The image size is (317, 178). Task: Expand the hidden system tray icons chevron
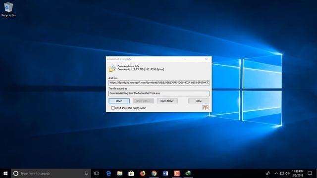pyautogui.click(x=276, y=174)
